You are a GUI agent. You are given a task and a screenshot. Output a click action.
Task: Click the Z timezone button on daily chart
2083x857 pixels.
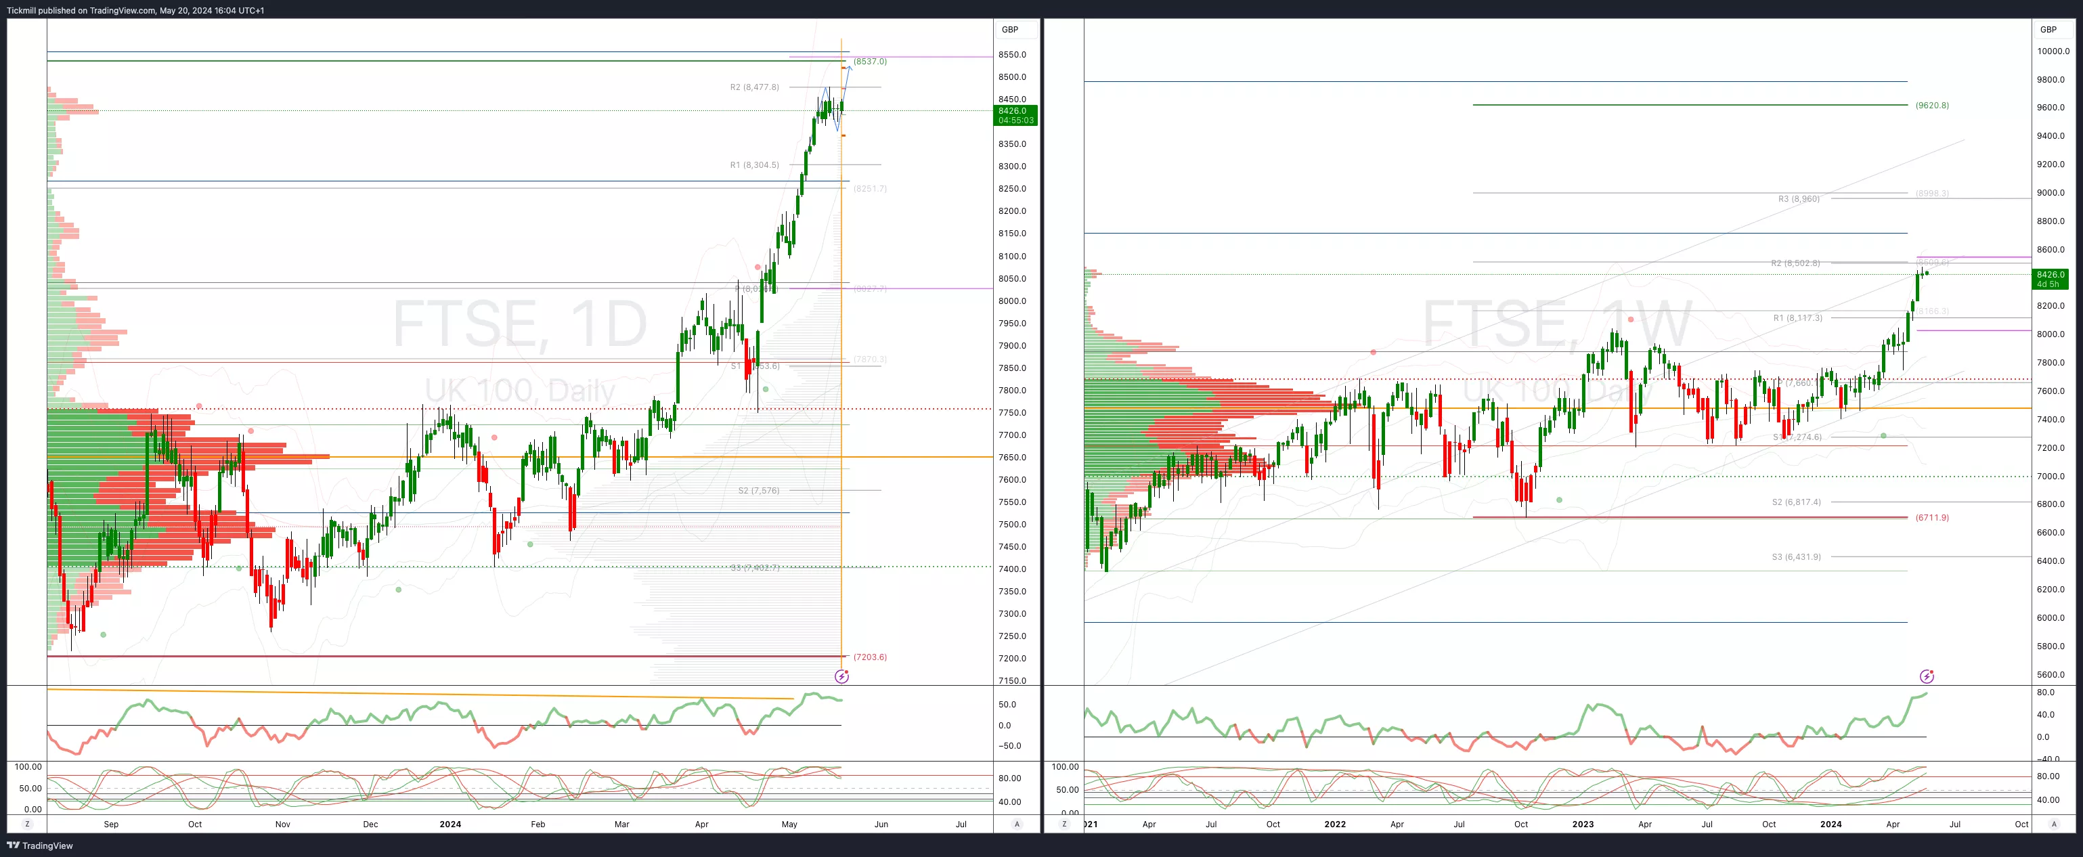click(x=28, y=824)
